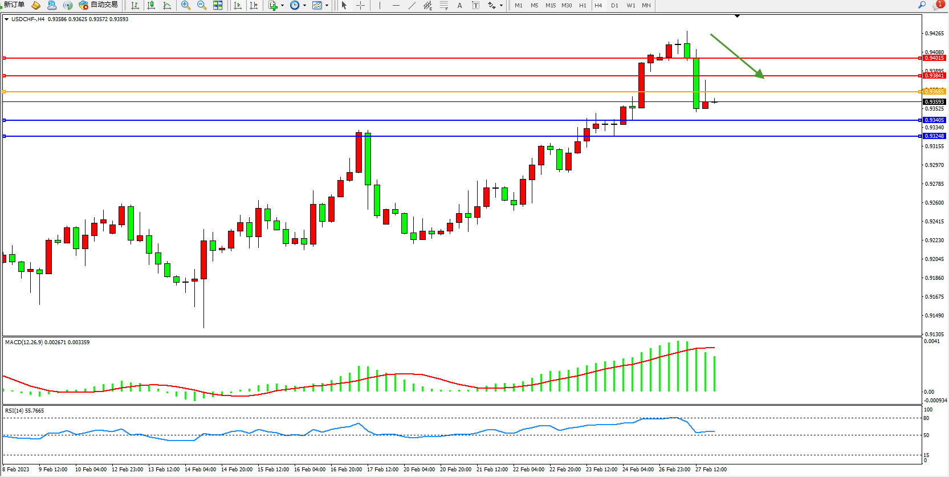949x477 pixels.
Task: Toggle the AutoTrading (自动交易) button
Action: click(x=99, y=5)
